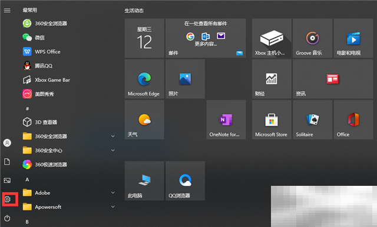
Task: Open the 天气 (Weather) tile
Action: coord(144,120)
